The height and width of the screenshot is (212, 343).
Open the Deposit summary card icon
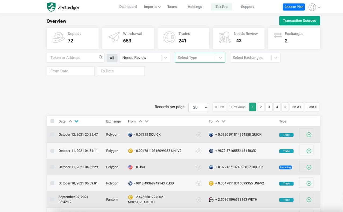[58, 38]
